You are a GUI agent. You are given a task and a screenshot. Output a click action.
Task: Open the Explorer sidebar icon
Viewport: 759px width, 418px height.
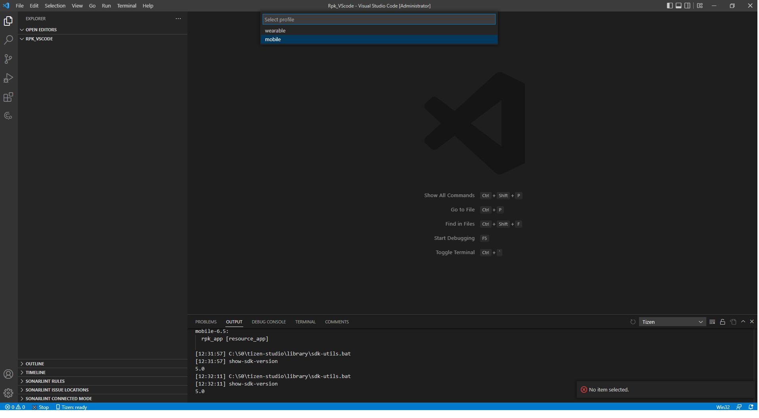click(8, 21)
